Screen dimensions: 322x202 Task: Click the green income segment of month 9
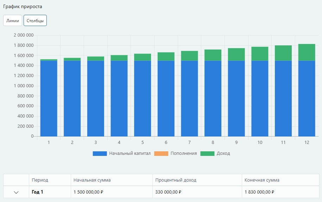(236, 55)
